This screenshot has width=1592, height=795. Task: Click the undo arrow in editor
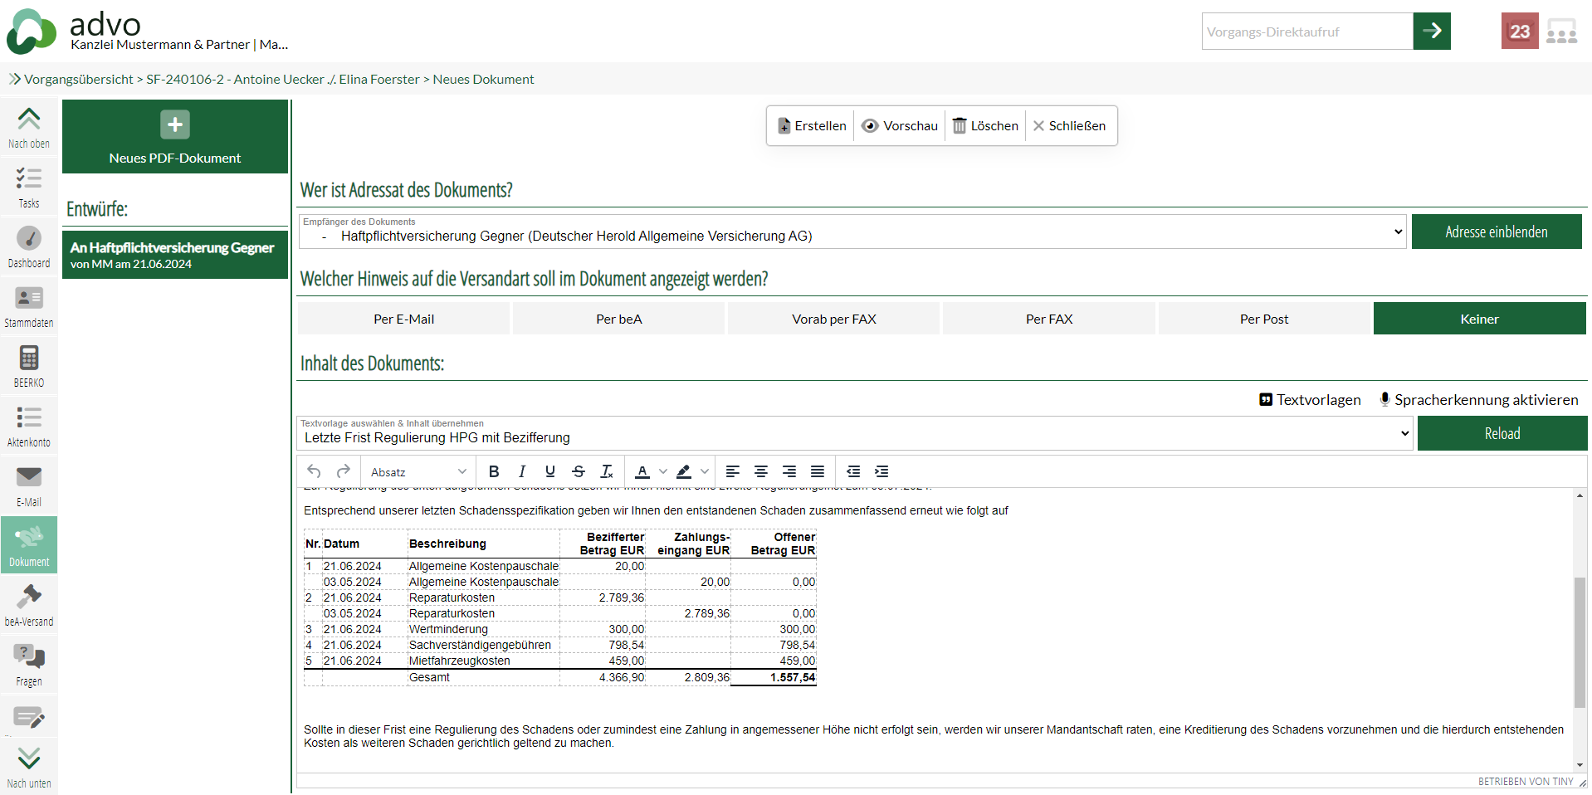click(x=314, y=471)
